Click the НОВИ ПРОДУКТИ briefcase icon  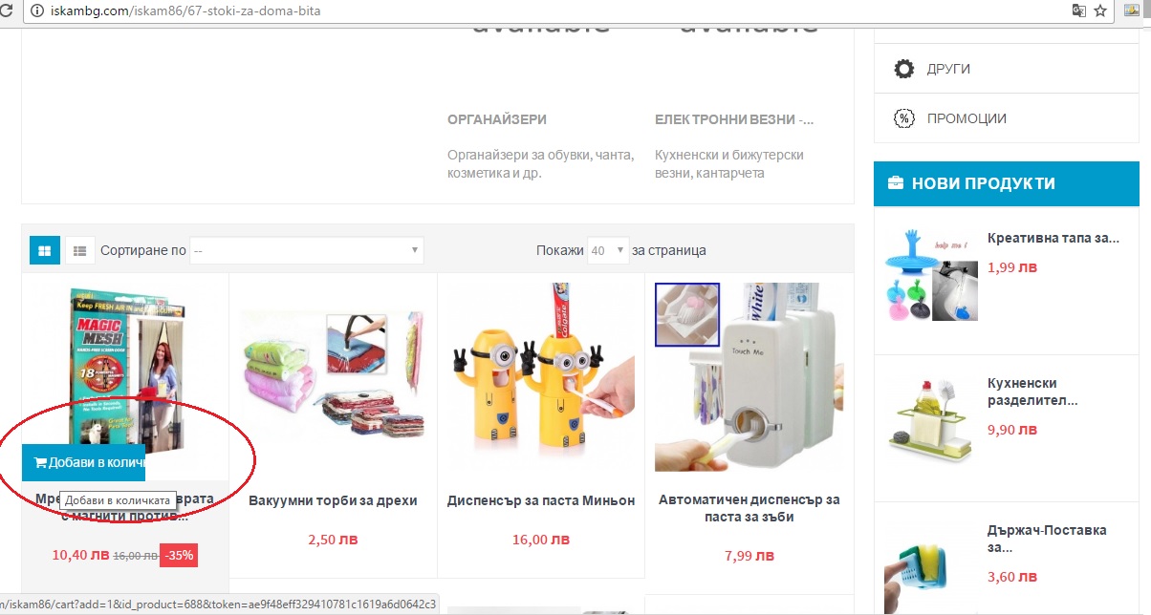[x=896, y=183]
